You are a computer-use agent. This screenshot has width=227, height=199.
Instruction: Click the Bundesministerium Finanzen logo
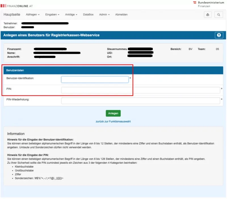coord(209,4)
